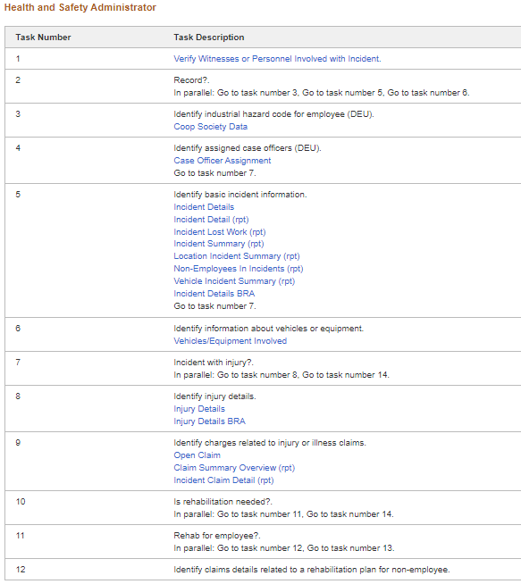Open Vehicle Incident Summary (rpt)
The height and width of the screenshot is (584, 521).
tap(234, 281)
